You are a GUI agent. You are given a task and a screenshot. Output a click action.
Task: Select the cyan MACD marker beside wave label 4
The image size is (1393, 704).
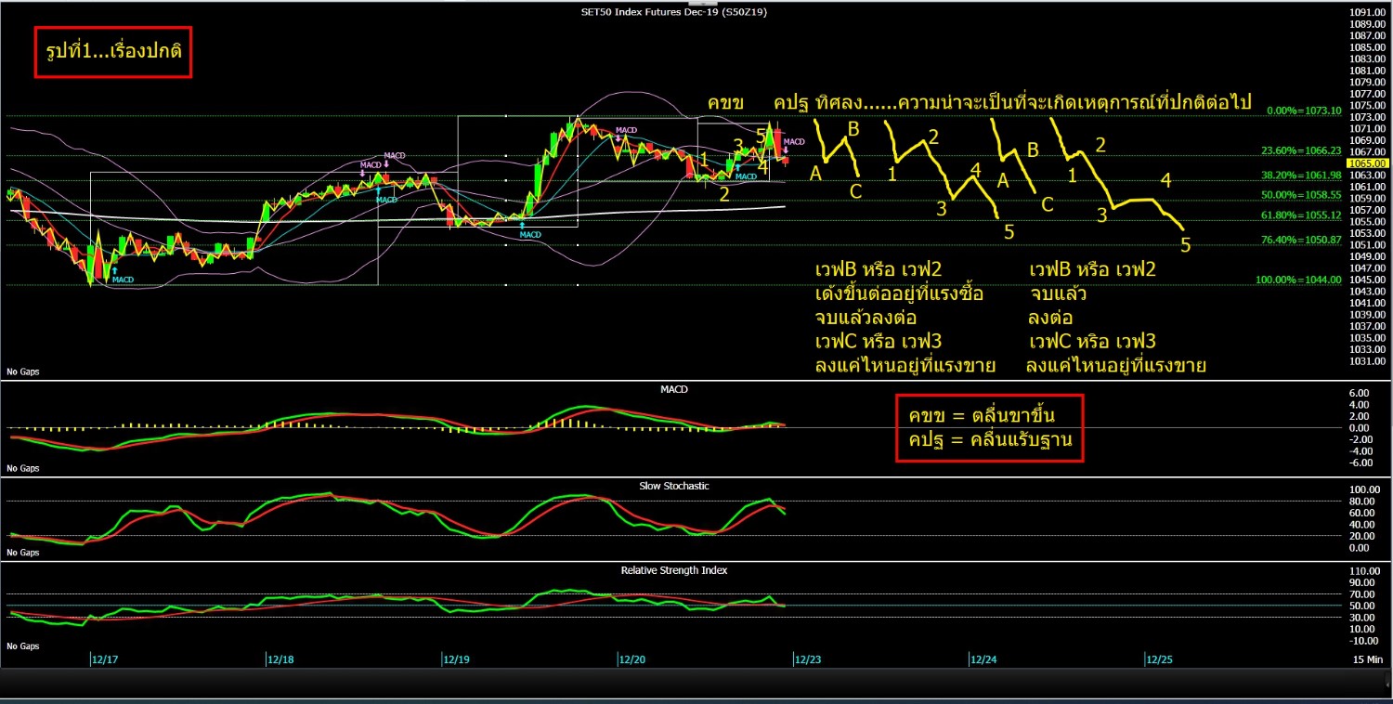coord(746,176)
